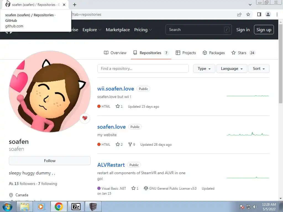Screen dimensions: 283x212
Task: Click the share page icon in address bar
Action: click(x=239, y=14)
